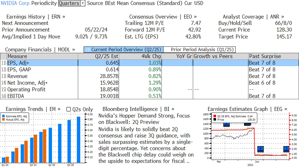The width and height of the screenshot is (299, 167).
Task: Click the 0.51% EBITDA change cell
Action: pyautogui.click(x=155, y=96)
